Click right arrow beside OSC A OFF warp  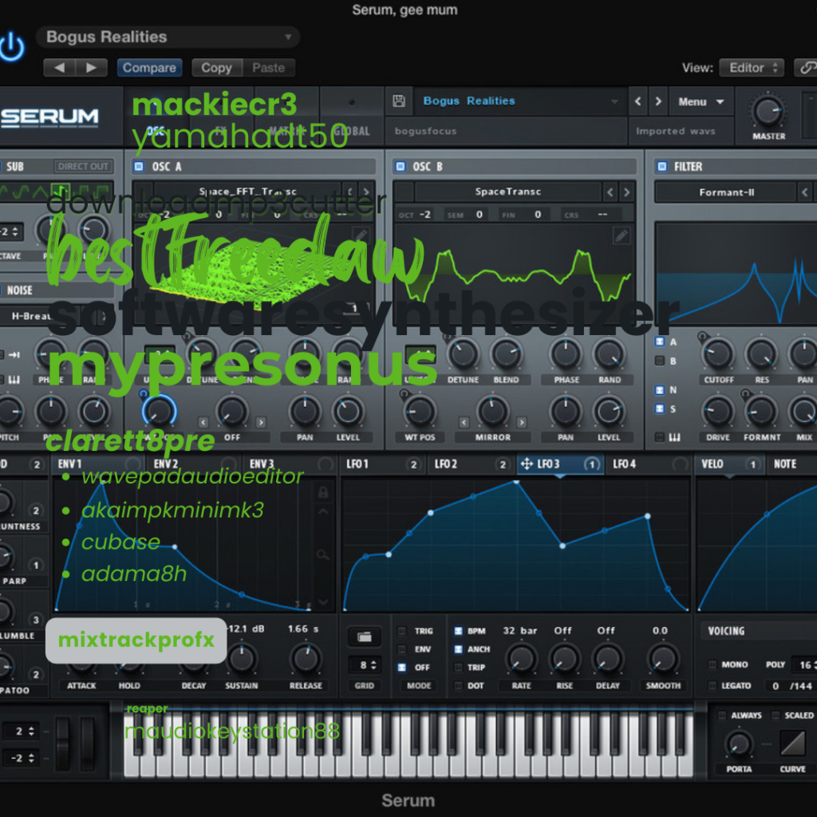(x=261, y=422)
